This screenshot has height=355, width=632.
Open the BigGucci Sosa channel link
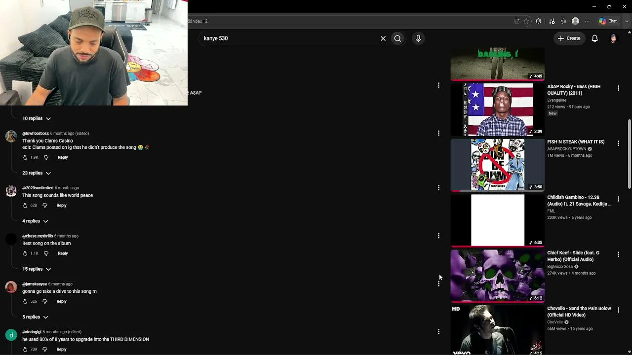[560, 267]
